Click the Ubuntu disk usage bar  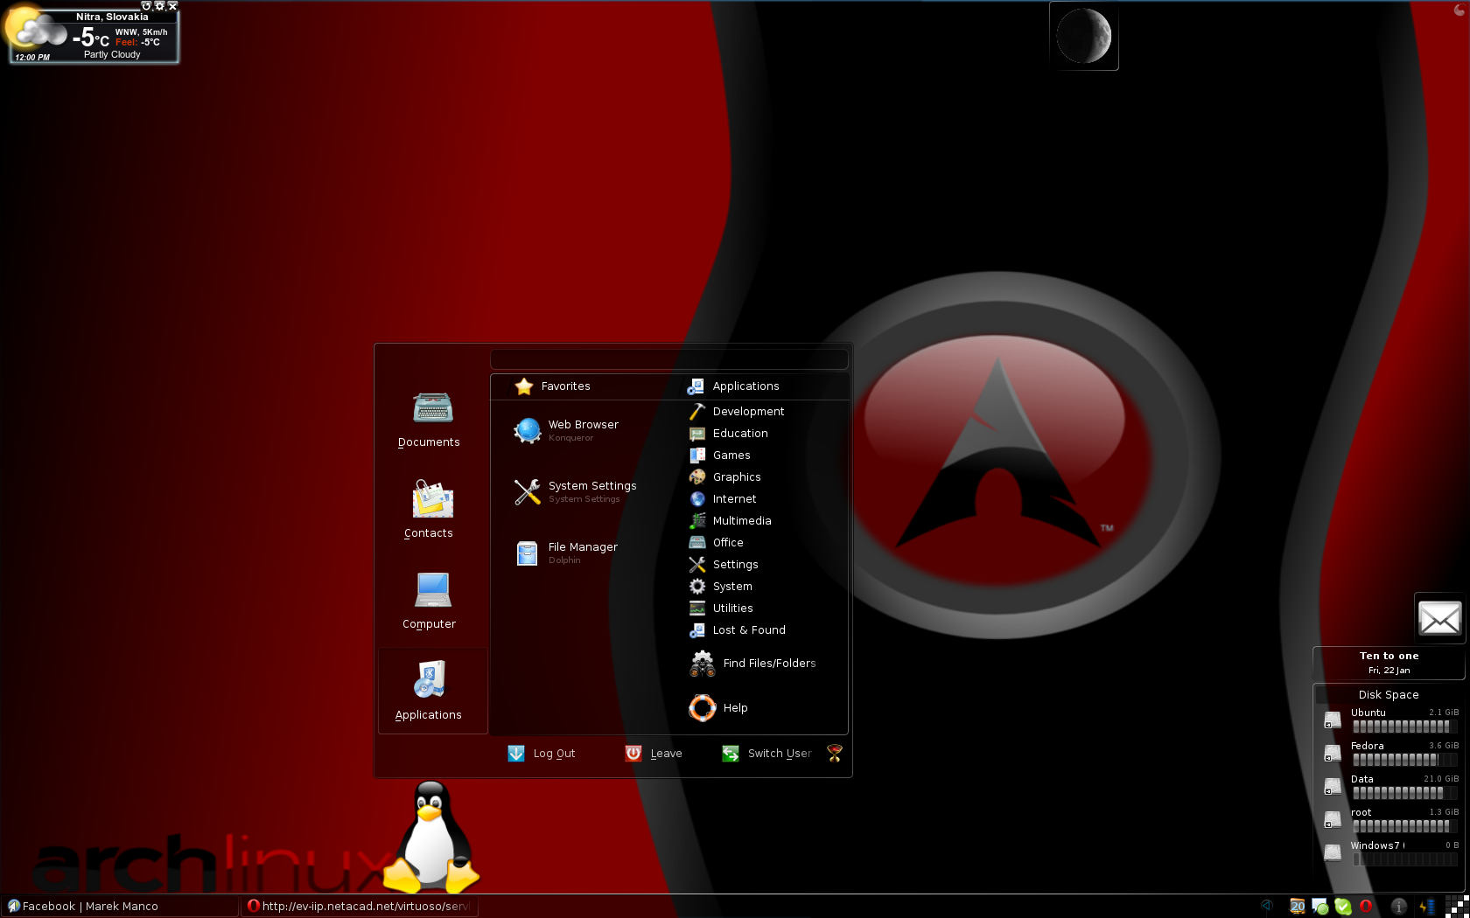(1405, 727)
